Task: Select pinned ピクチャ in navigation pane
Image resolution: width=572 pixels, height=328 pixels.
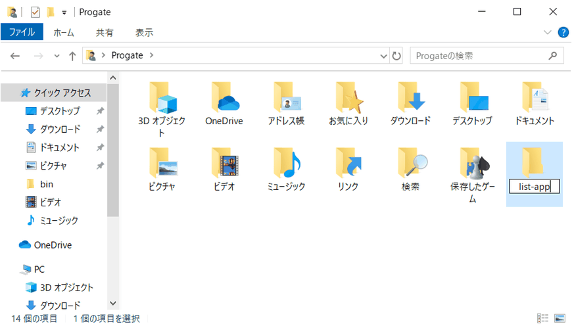Action: [x=54, y=166]
